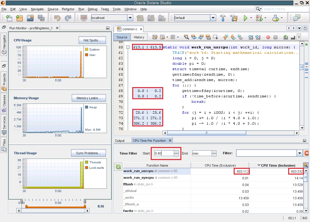Clear filter with the red X icon
This screenshot has width=310, height=222.
307,153
